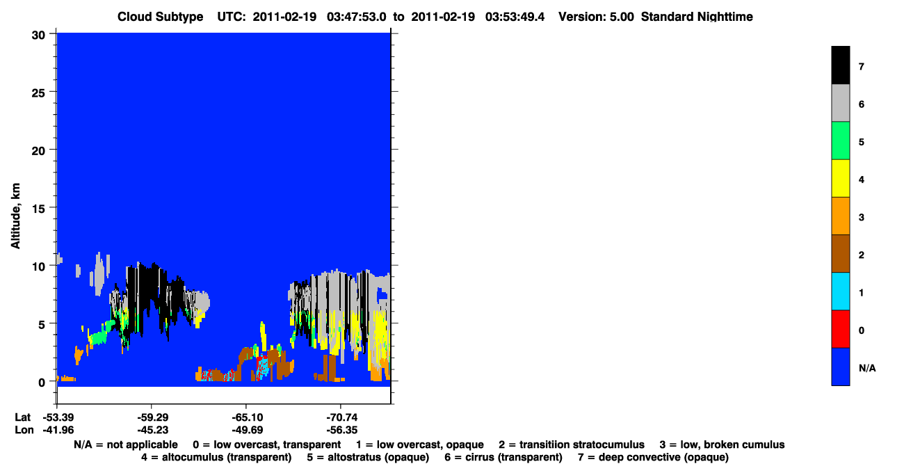The width and height of the screenshot is (904, 464).
Task: Click the cyan color swatch labeled 1
Action: pyautogui.click(x=841, y=291)
